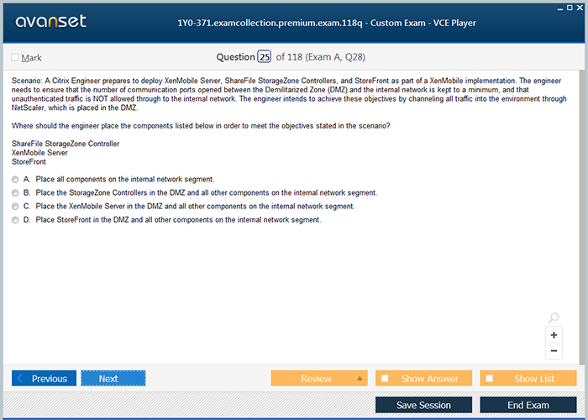Pick option D StoreFront in the DMZ
The height and width of the screenshot is (420, 588).
point(15,220)
